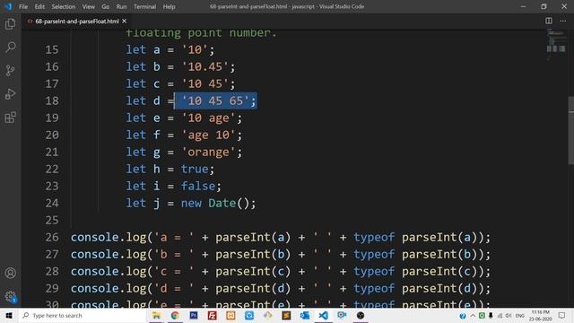The image size is (574, 323).
Task: Click the VS Code logo in title bar
Action: 8,6
